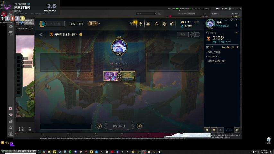Open the chat bubble icon at the social panel bottom
This screenshot has width=274, height=154.
click(x=207, y=130)
